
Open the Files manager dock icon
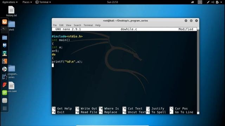(x=5, y=37)
